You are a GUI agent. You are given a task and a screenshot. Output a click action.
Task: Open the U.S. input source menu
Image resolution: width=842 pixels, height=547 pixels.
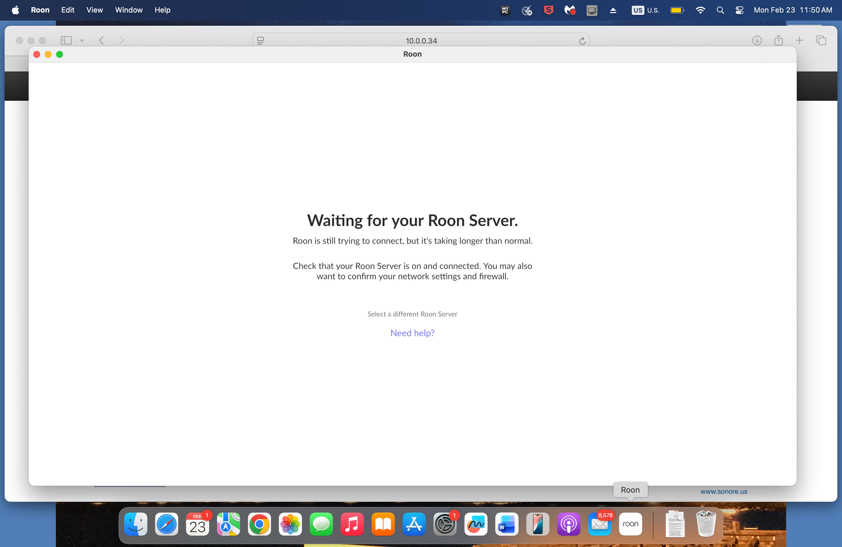coord(645,10)
